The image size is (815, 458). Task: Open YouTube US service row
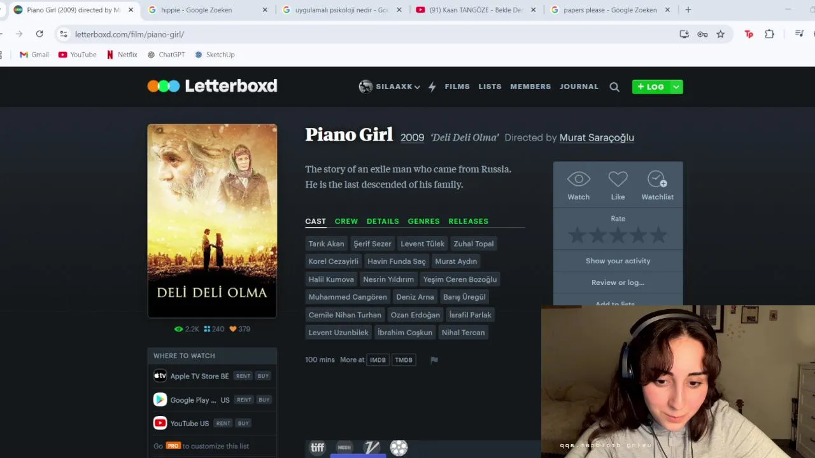(181, 423)
